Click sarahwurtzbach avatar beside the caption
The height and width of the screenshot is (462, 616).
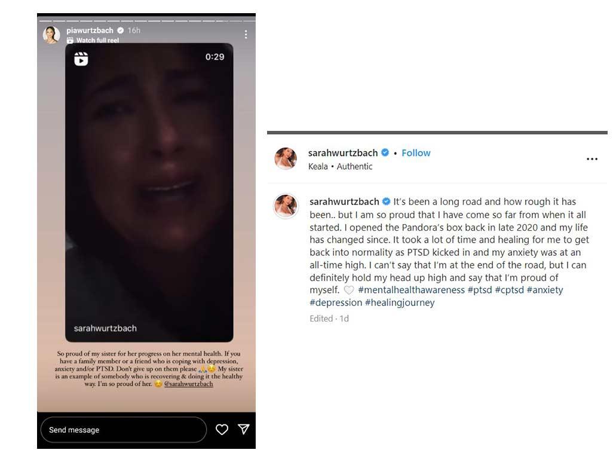point(286,206)
